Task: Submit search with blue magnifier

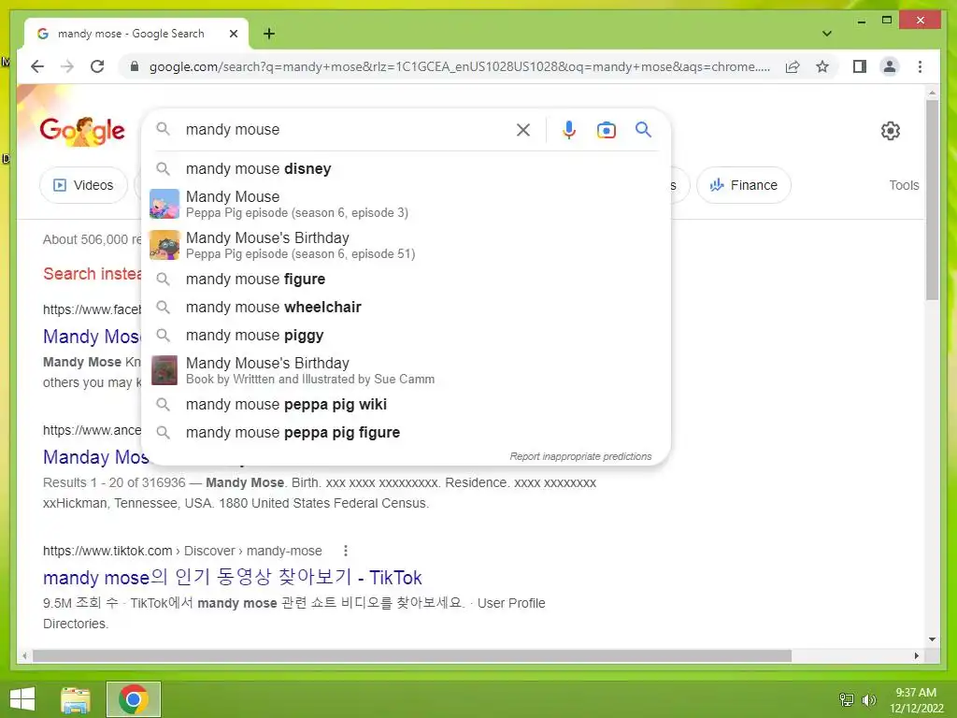Action: click(643, 129)
